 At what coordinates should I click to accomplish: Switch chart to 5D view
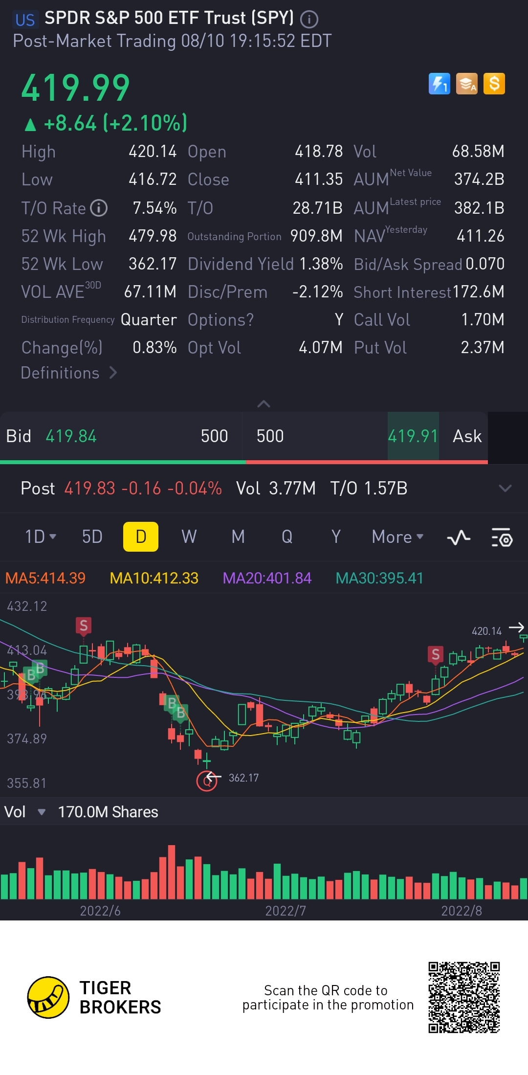point(92,537)
